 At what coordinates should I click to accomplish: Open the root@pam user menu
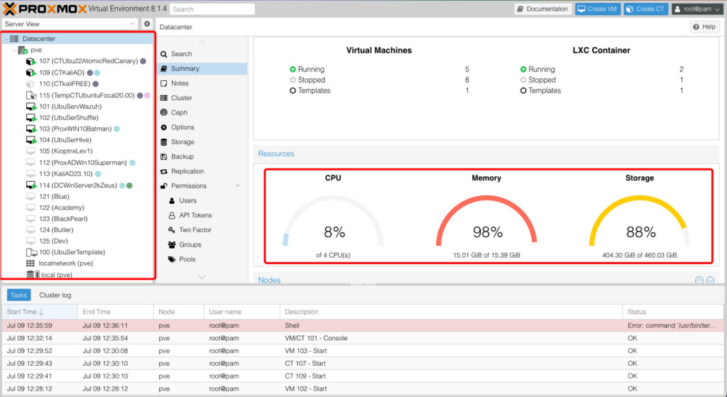coord(696,9)
